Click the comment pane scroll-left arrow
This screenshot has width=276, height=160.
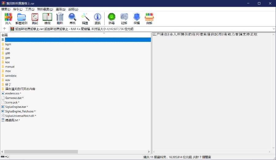point(154,151)
